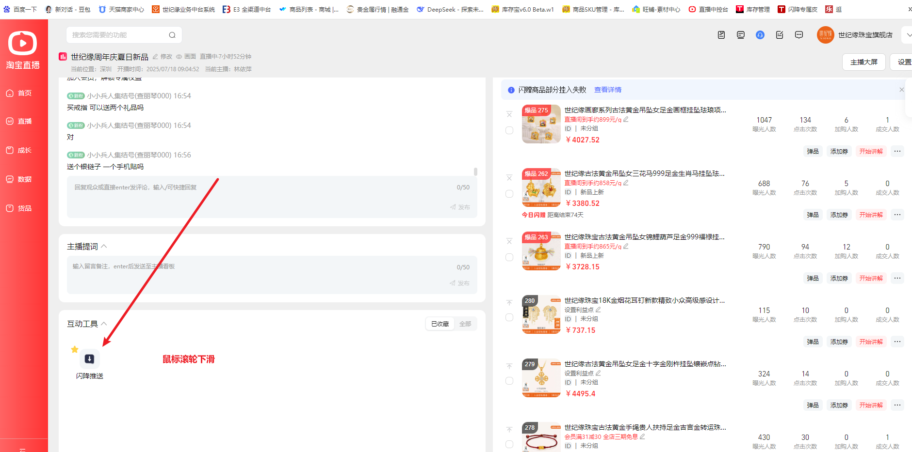Click the chat bubble messages icon in header
Image resolution: width=912 pixels, height=452 pixels.
798,35
